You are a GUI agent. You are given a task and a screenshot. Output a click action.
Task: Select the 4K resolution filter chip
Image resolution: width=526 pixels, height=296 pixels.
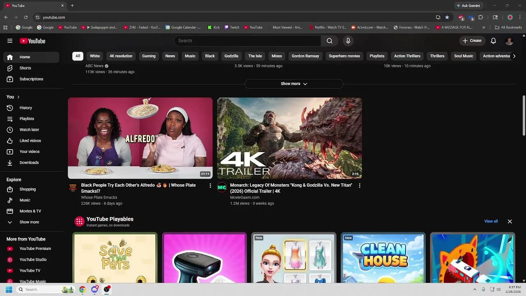[x=121, y=56]
